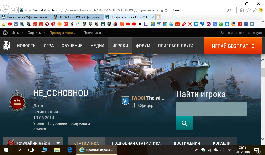Open the green Sberbank bookmark

click(x=221, y=24)
